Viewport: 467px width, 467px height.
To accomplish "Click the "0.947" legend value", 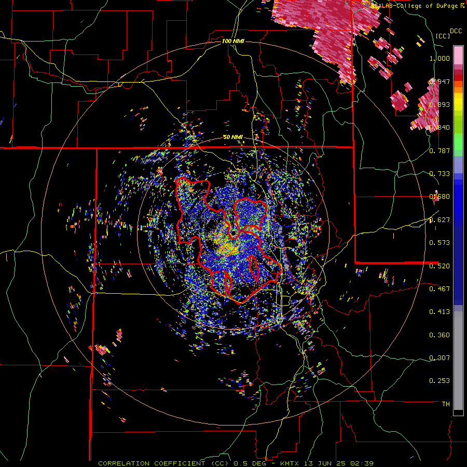I will click(x=439, y=81).
